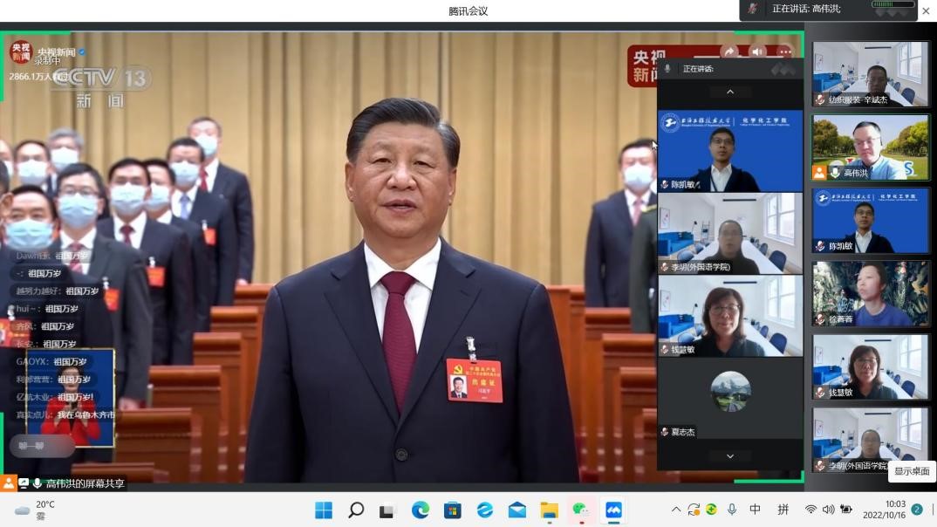Expand hidden system tray icons chevron
This screenshot has width=937, height=527.
pos(675,510)
